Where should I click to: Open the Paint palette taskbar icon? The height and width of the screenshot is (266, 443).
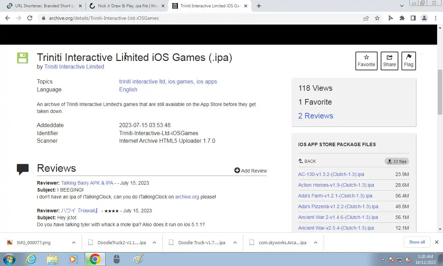click(x=138, y=259)
